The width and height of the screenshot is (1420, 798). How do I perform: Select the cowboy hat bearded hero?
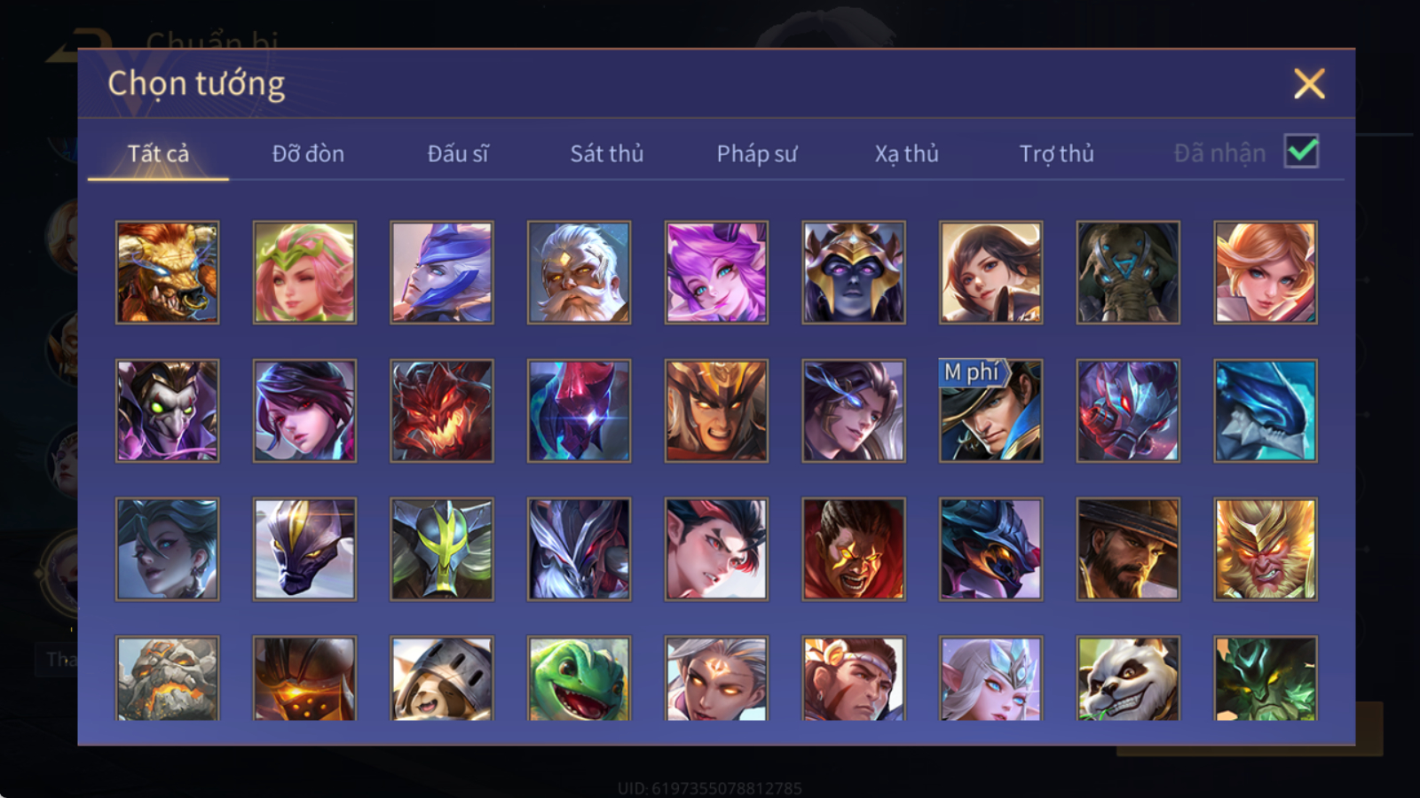[1128, 549]
